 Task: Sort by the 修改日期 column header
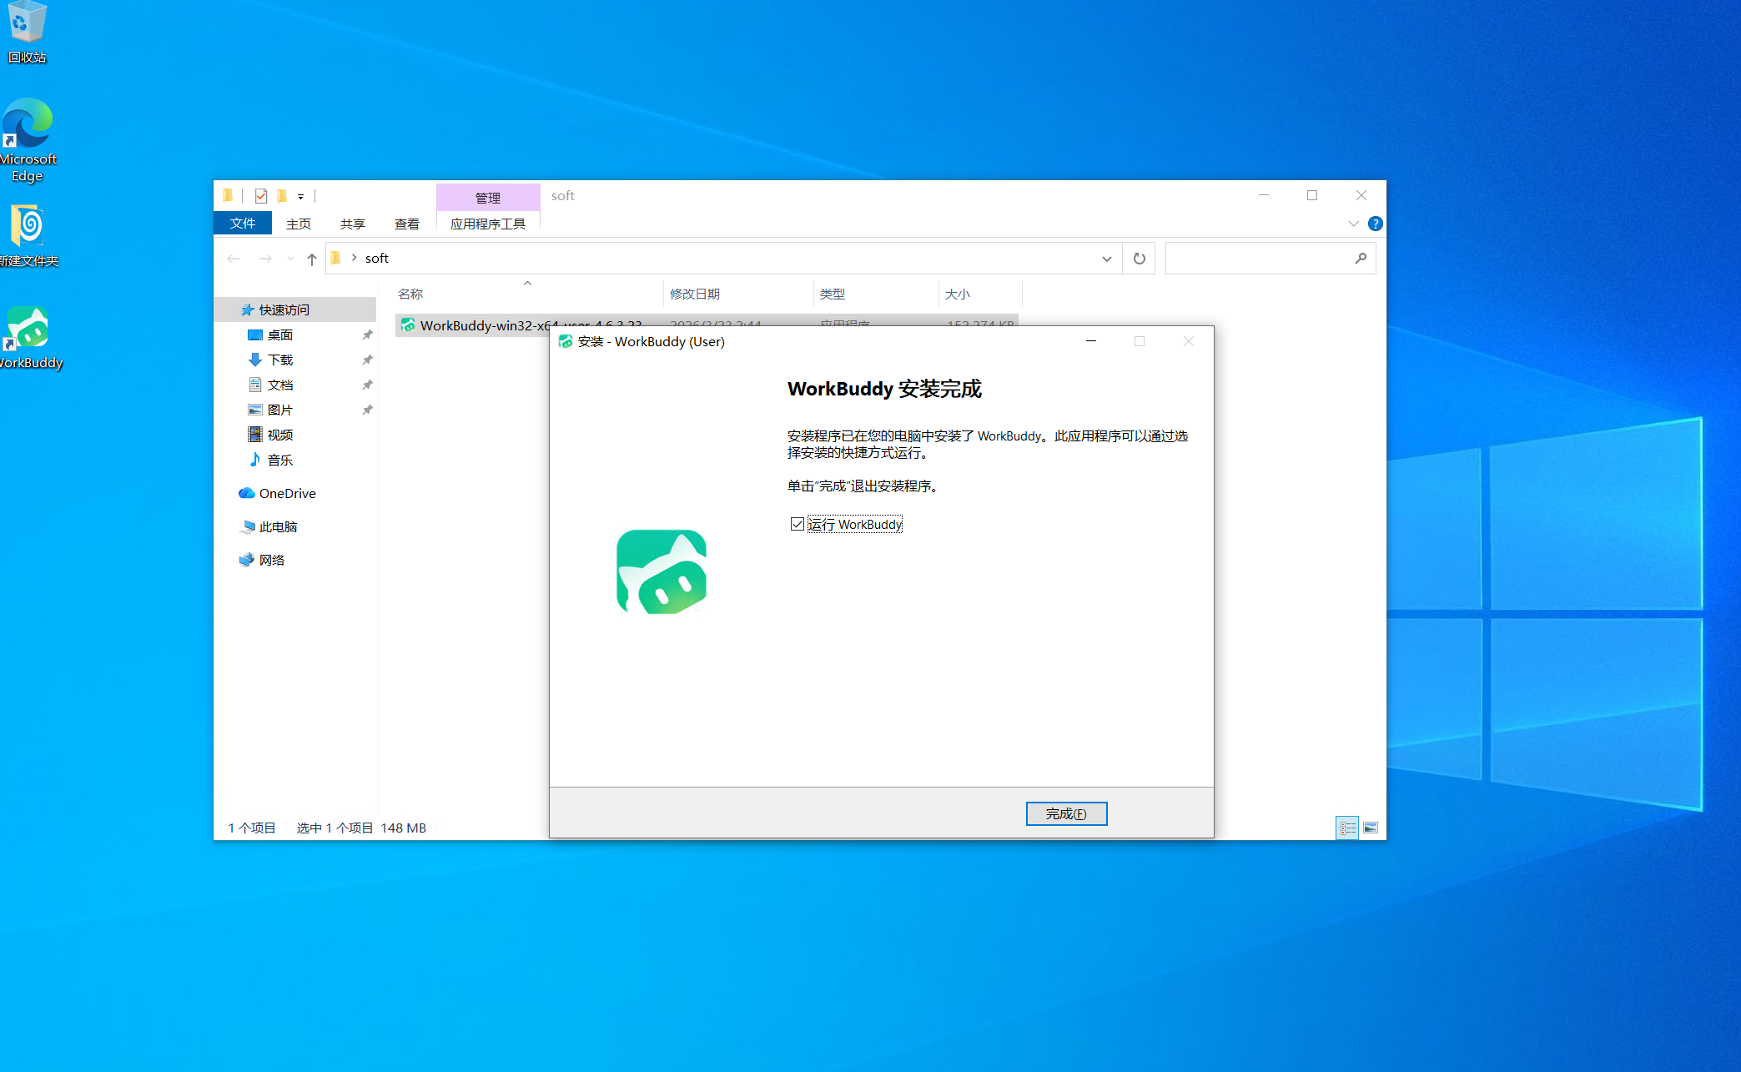coord(695,294)
